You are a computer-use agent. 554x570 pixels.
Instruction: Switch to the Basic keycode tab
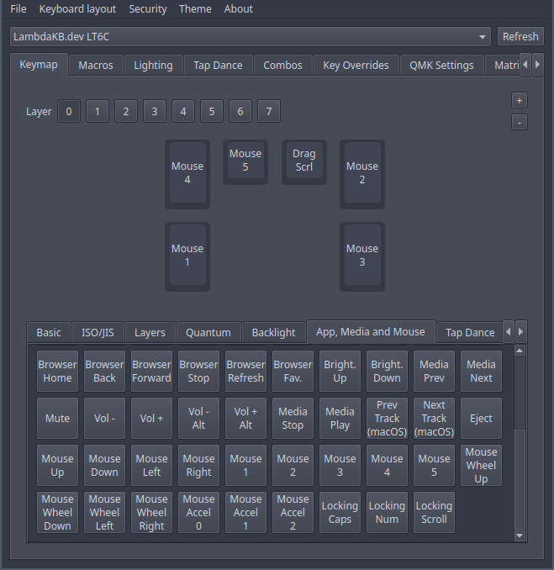pyautogui.click(x=49, y=333)
